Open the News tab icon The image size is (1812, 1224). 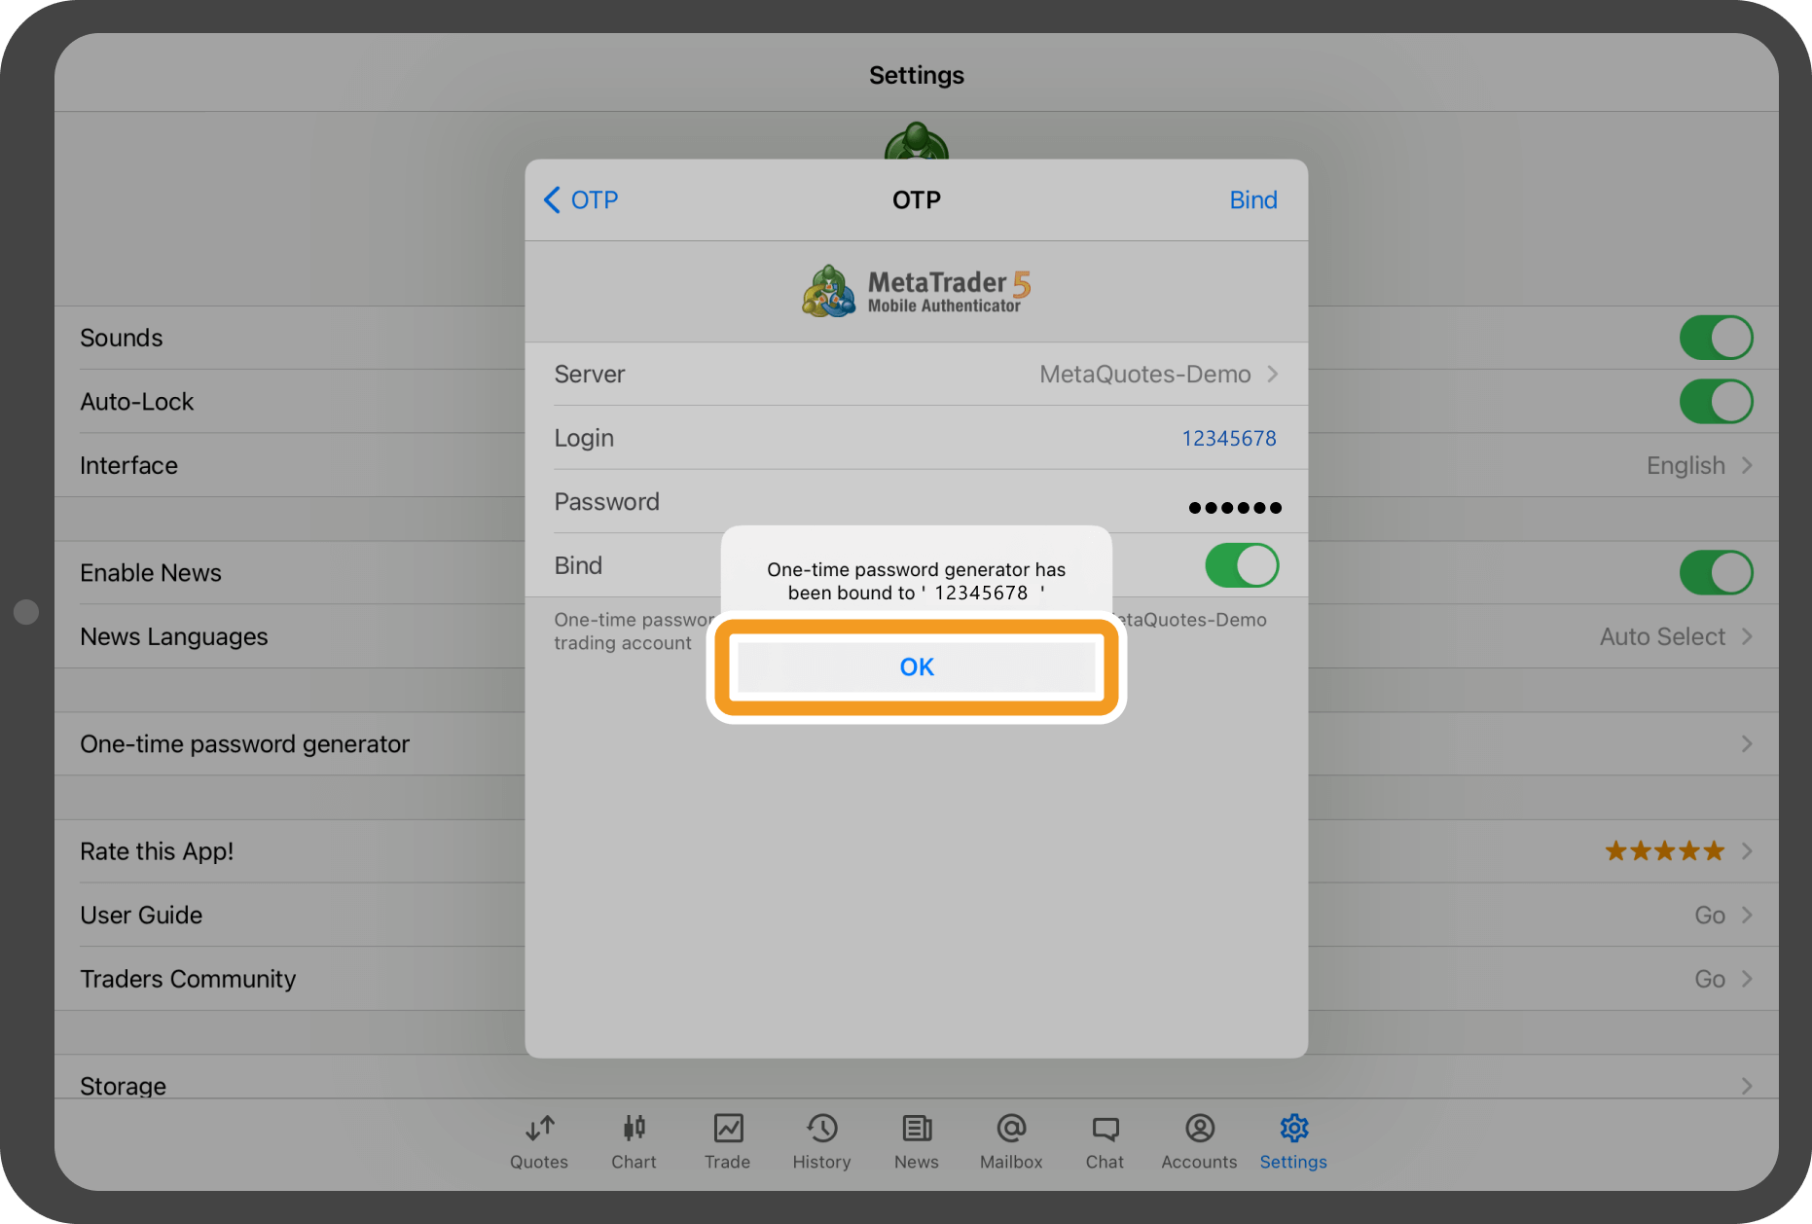tap(916, 1129)
